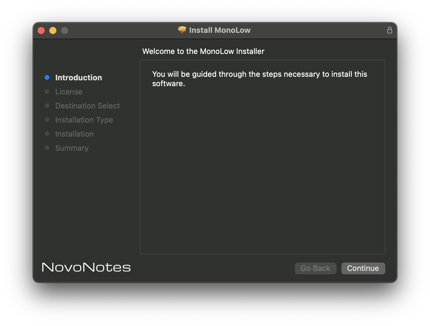Click the yellow minimize button
The image size is (430, 326).
point(53,30)
